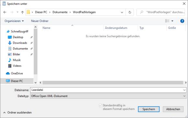Screen dimensions: 188x118
Task: Click the WordPadVorlagen search field
Action: 161,12
